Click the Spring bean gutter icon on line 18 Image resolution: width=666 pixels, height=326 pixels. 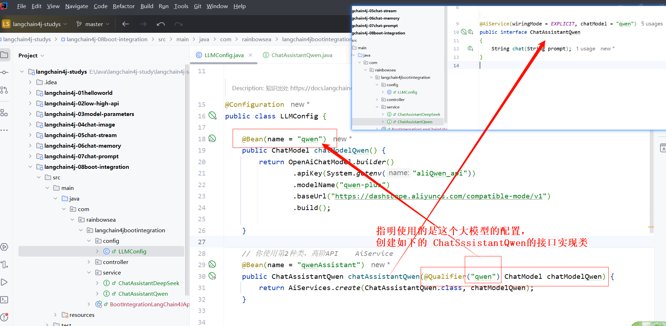[x=212, y=139]
